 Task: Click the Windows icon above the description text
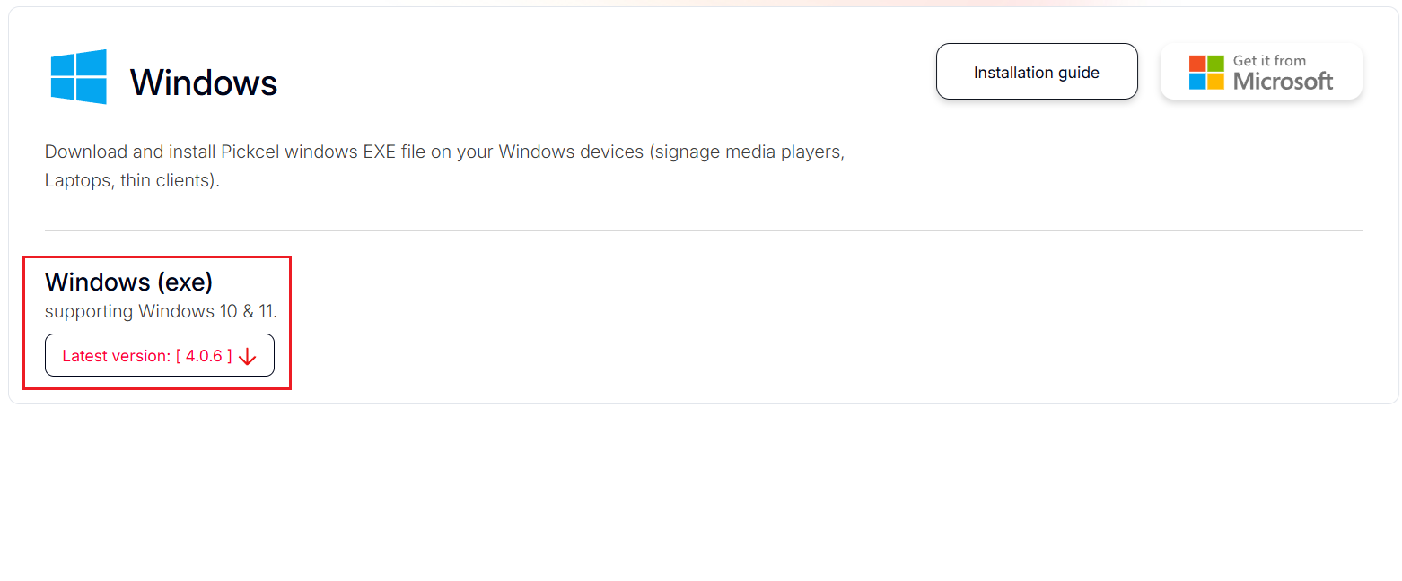click(77, 76)
